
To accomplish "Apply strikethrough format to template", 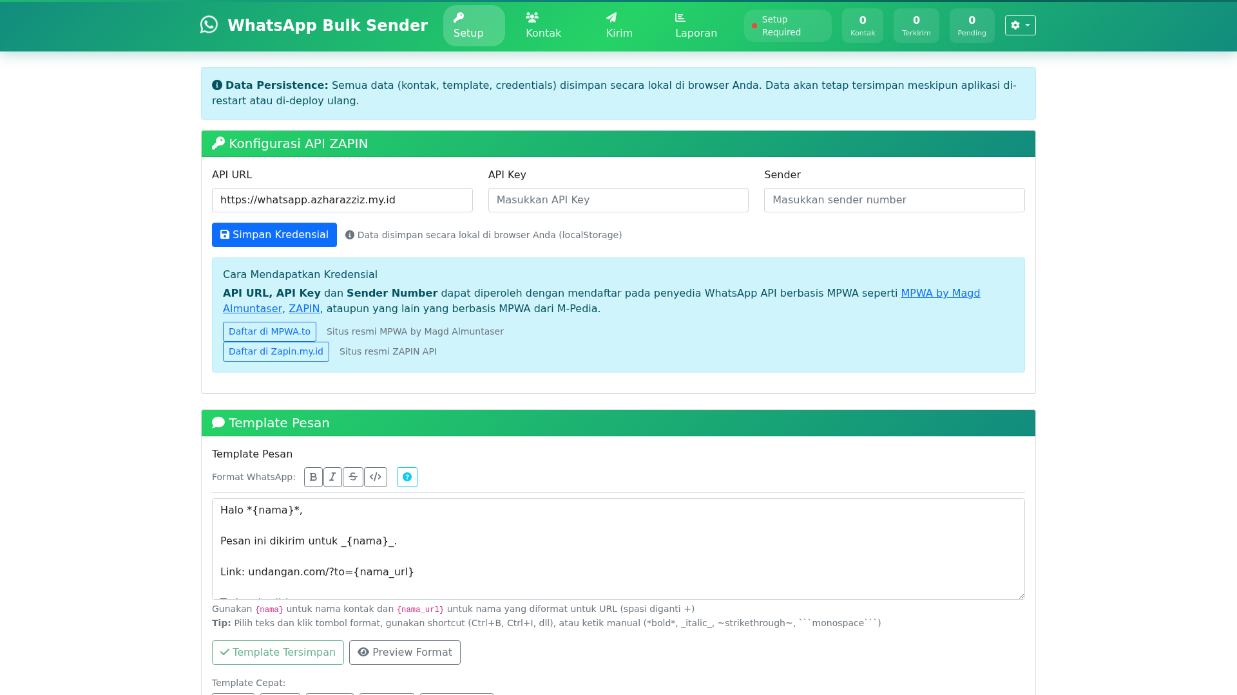I will tap(353, 477).
